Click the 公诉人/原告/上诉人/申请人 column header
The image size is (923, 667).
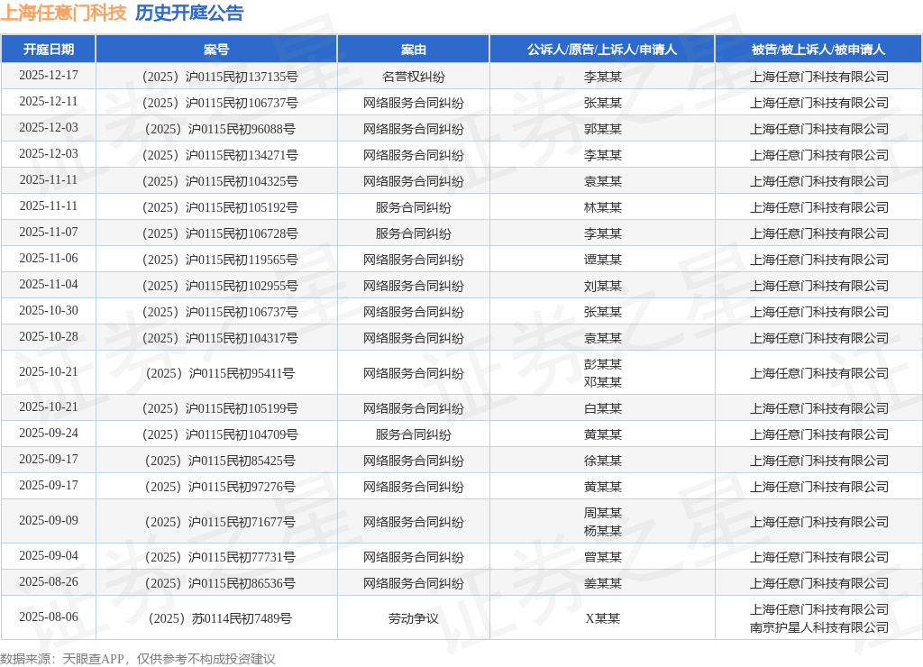click(602, 50)
